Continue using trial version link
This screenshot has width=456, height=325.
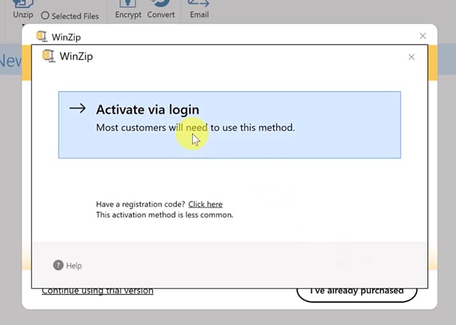[98, 291]
